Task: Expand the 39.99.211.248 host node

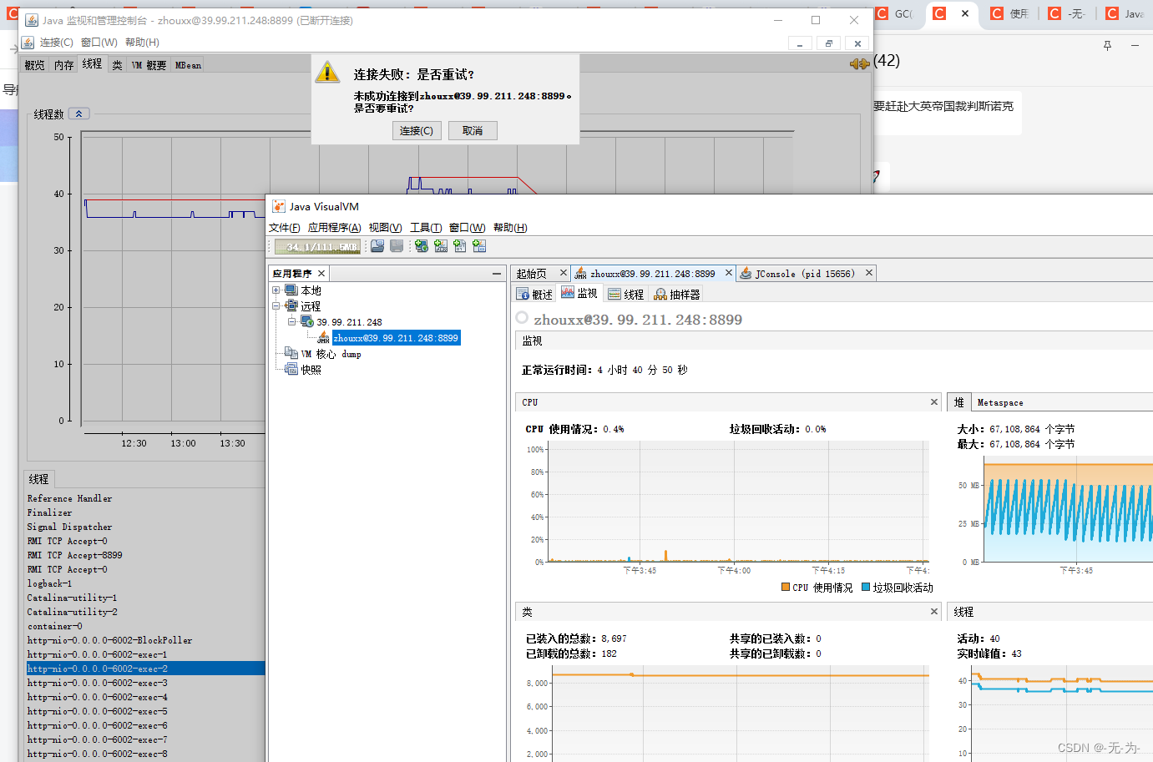Action: click(292, 321)
